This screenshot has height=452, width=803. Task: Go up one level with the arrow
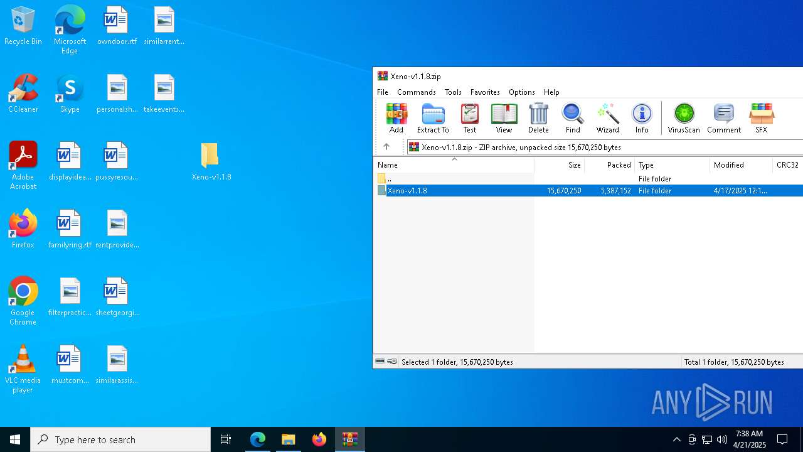(x=386, y=147)
